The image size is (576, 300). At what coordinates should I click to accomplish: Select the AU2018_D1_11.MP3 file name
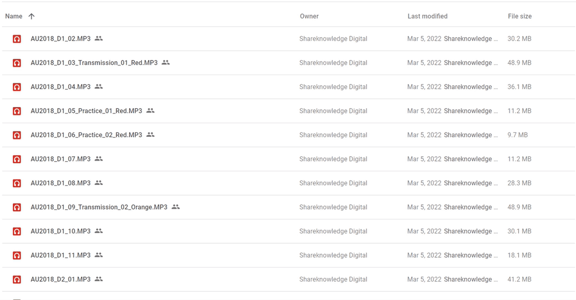pyautogui.click(x=61, y=255)
